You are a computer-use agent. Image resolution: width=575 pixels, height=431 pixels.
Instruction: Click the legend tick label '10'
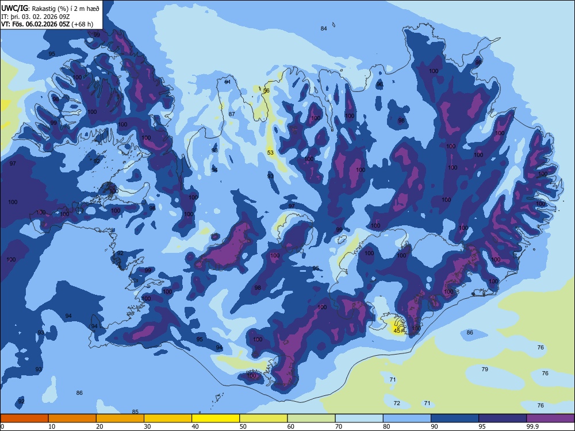click(52, 426)
